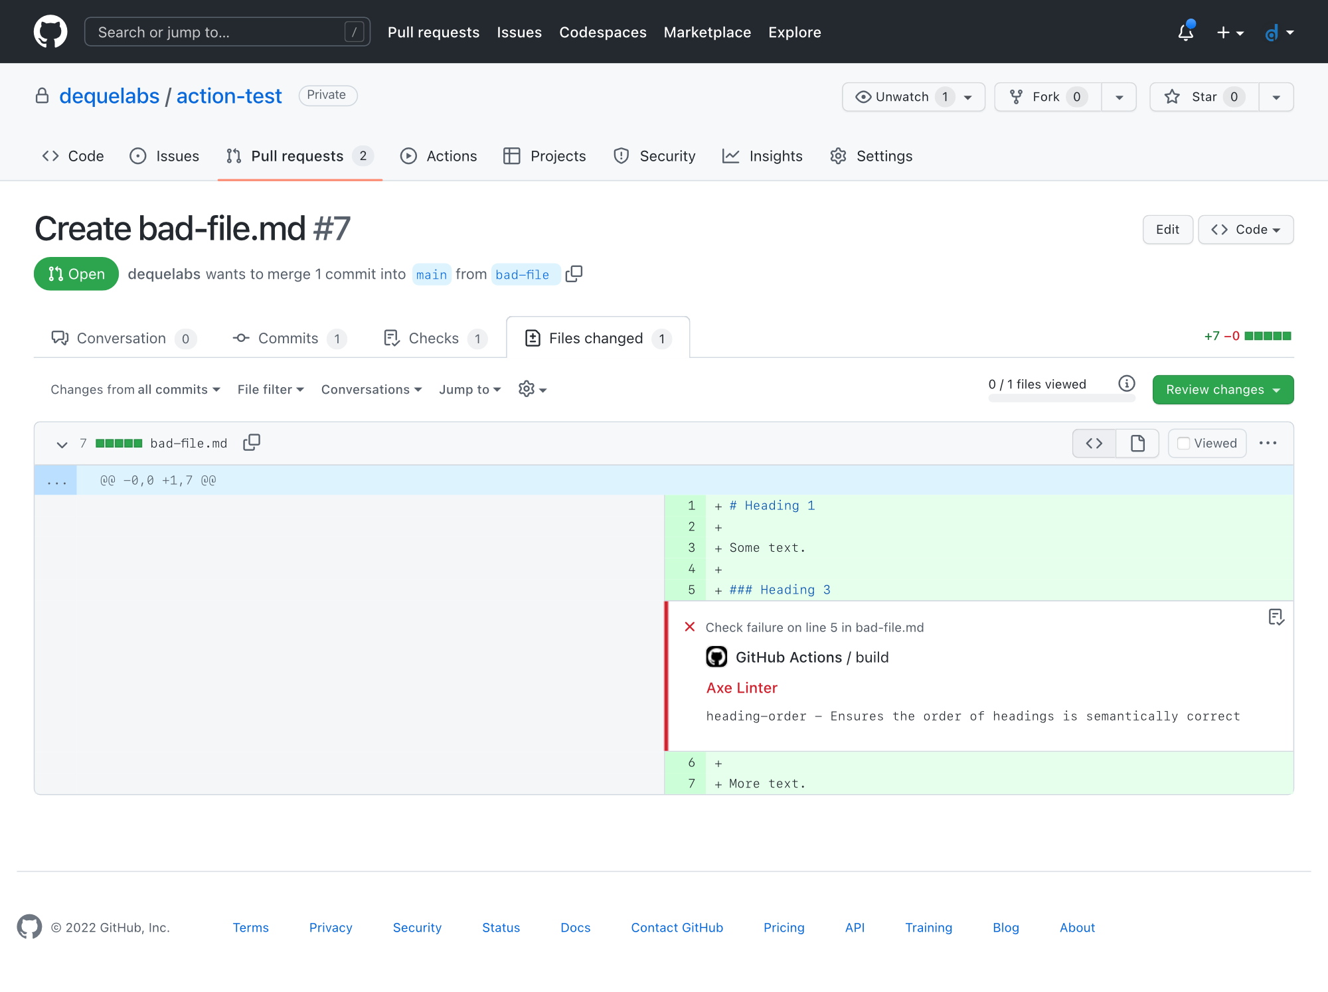
Task: Open the dequelabs organization link
Action: [x=109, y=96]
